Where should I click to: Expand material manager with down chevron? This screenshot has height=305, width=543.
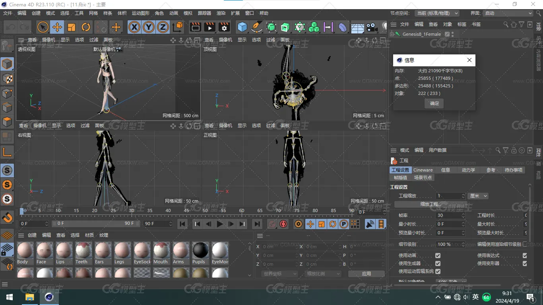250,275
